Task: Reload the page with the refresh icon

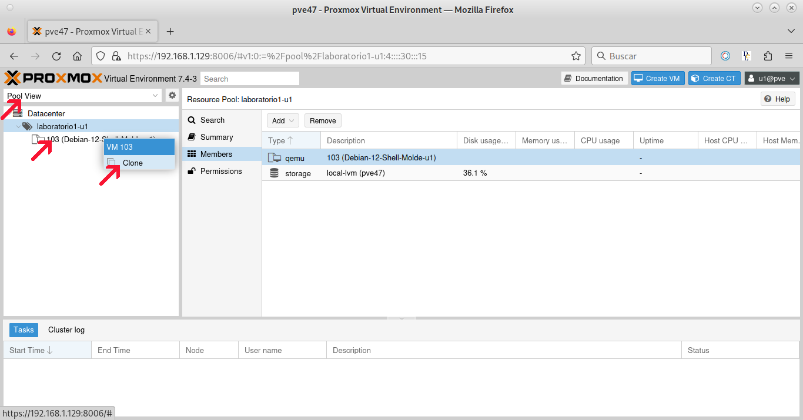Action: (56, 56)
